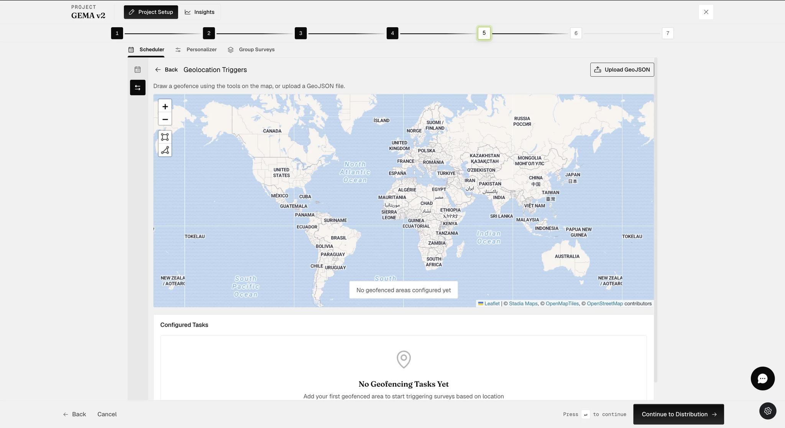Go to step 3 of the wizard

(301, 33)
